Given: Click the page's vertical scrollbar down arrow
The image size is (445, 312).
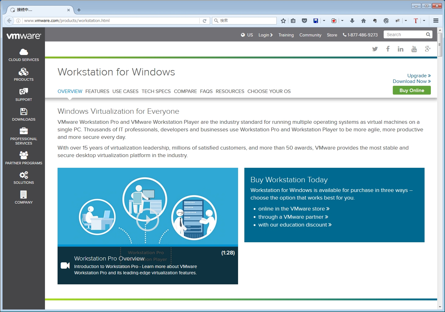Looking at the screenshot, I should tap(440, 307).
